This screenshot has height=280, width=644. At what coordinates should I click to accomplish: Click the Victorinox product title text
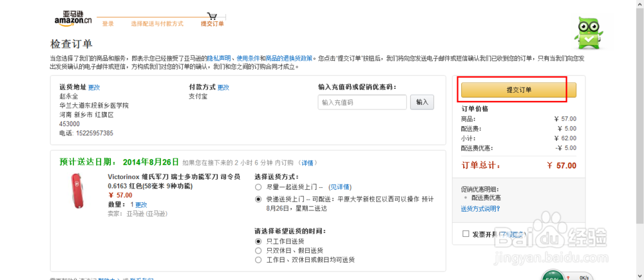[174, 182]
